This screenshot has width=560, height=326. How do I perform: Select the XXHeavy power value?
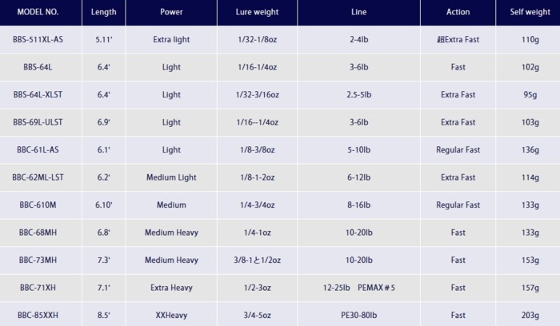click(171, 315)
